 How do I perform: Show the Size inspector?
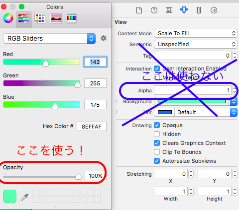199,10
